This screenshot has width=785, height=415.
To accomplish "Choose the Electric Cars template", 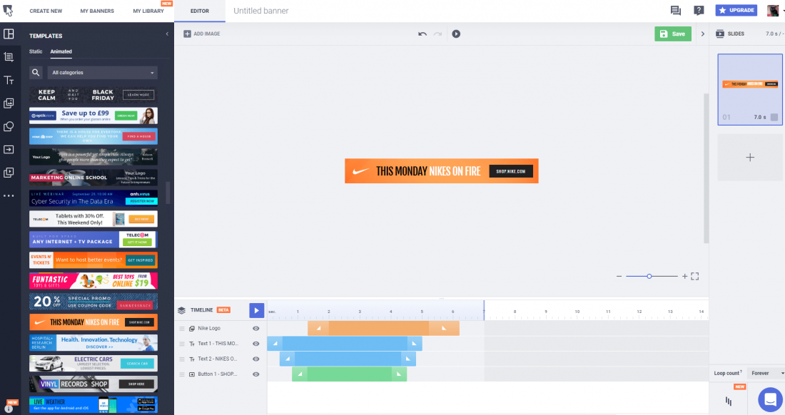I will point(93,363).
